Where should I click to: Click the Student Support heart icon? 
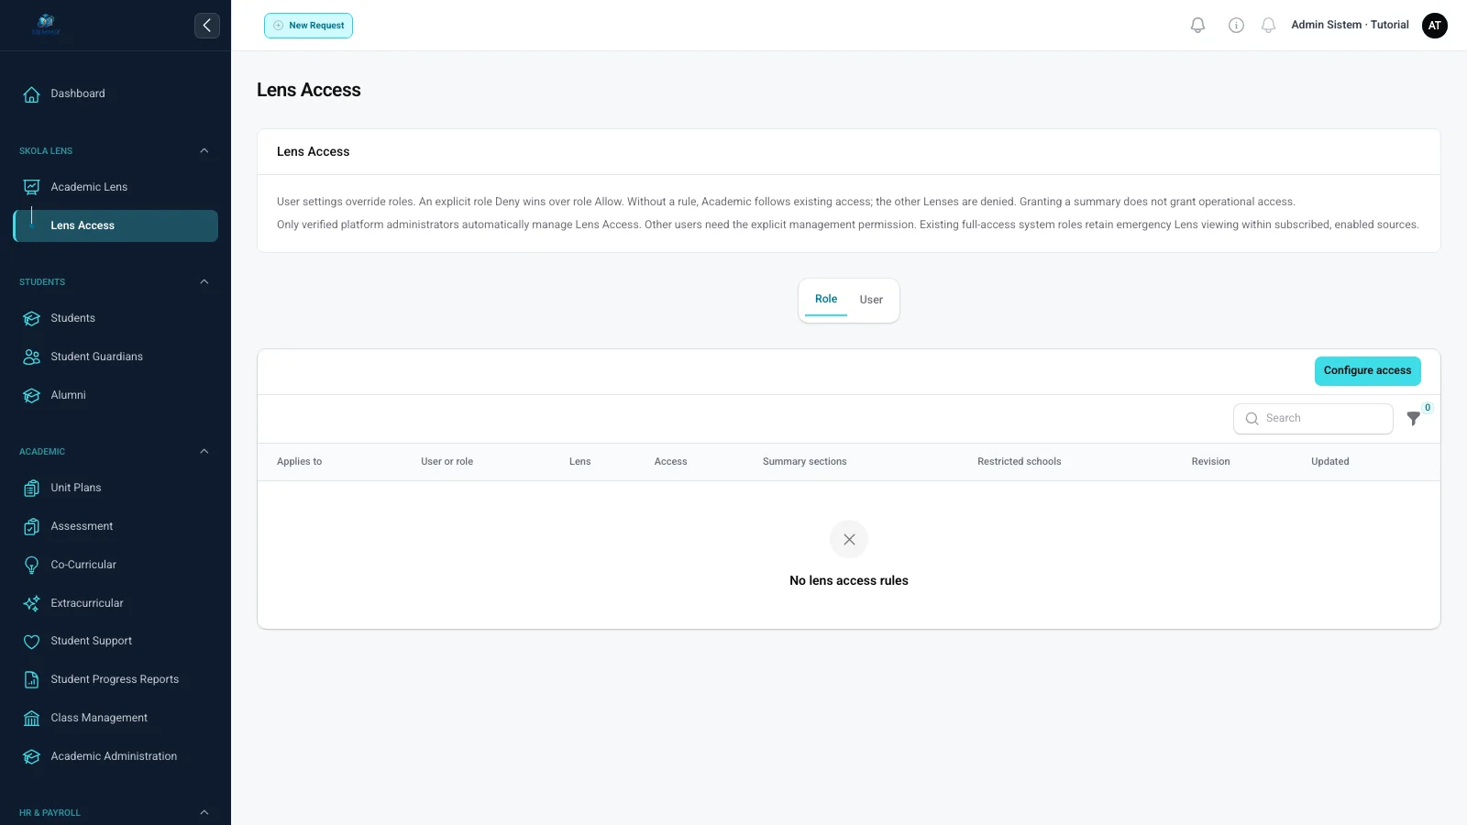tap(31, 642)
